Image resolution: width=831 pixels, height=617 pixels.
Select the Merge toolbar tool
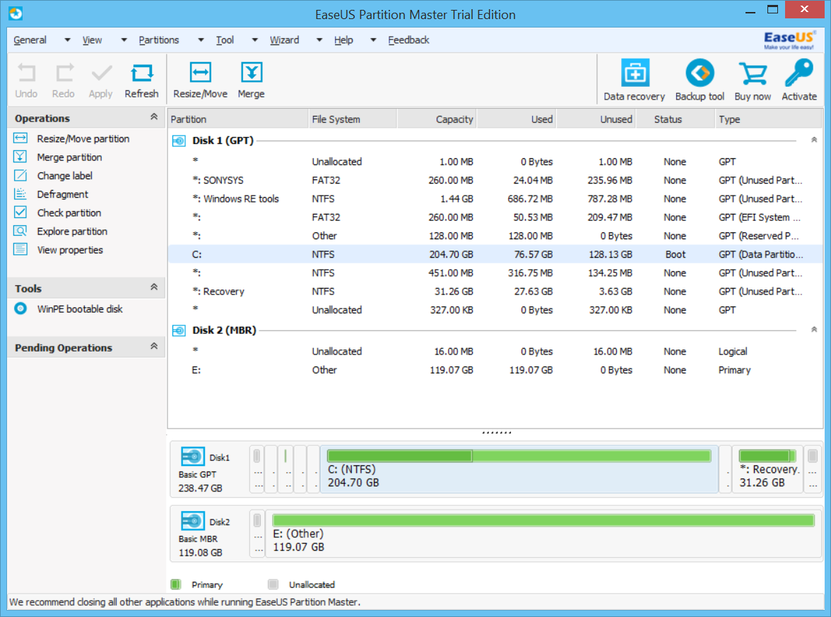point(252,73)
